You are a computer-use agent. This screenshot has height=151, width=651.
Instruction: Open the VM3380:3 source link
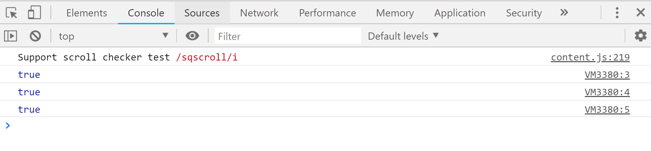(607, 75)
